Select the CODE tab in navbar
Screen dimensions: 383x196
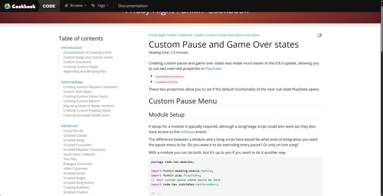pyautogui.click(x=49, y=6)
